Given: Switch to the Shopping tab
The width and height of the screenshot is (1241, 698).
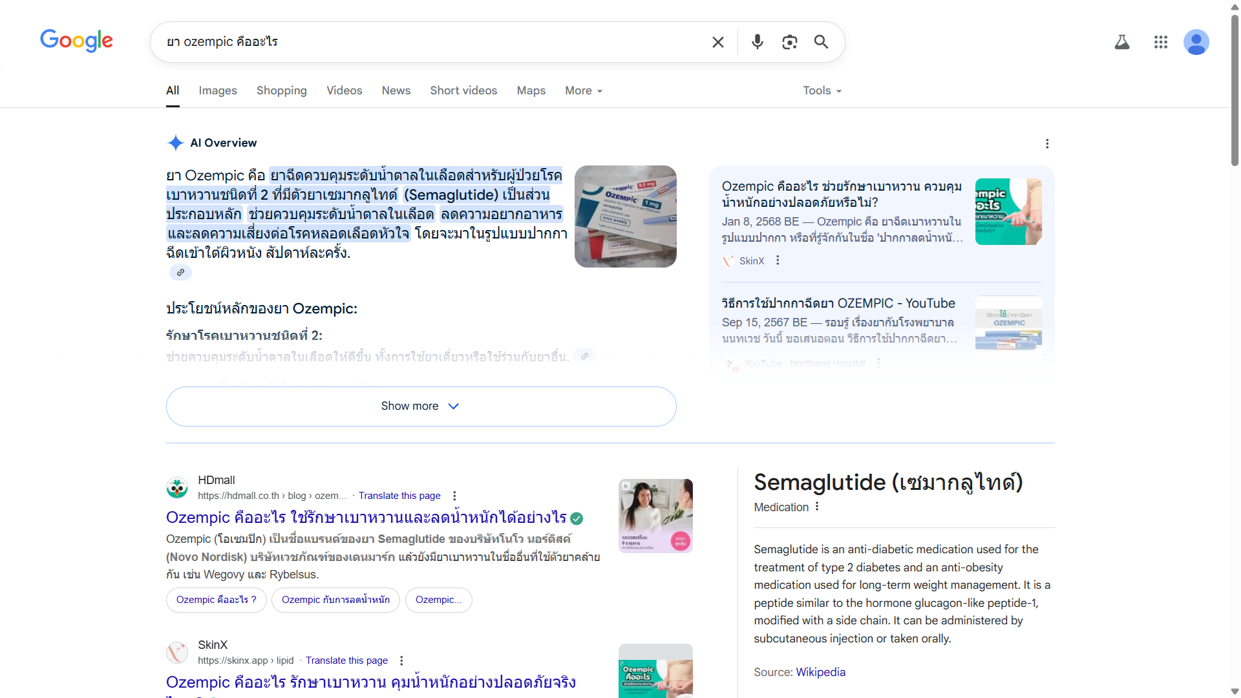Looking at the screenshot, I should tap(282, 90).
